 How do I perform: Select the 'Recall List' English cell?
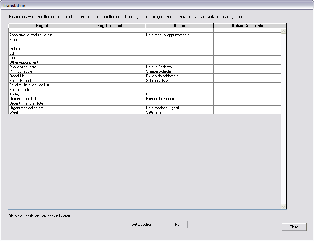coord(43,76)
